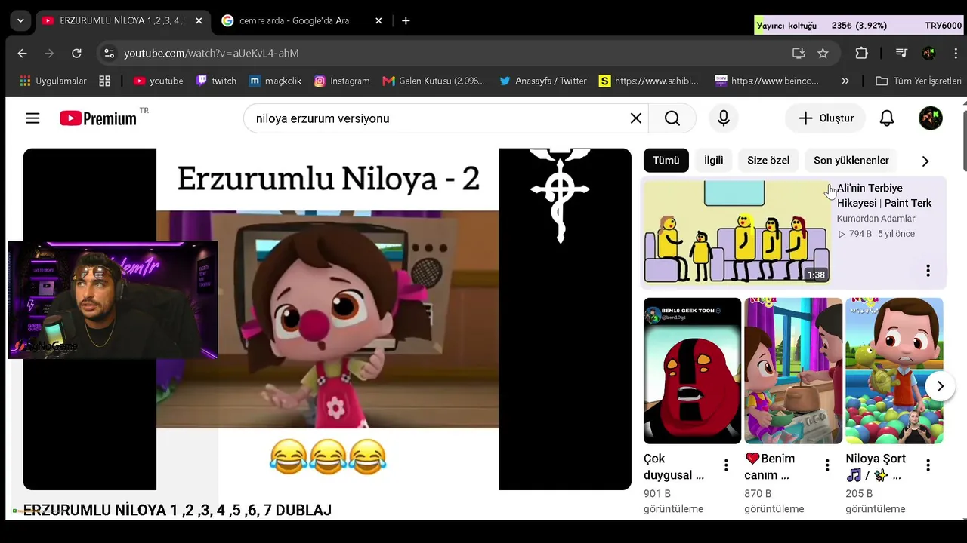The width and height of the screenshot is (967, 543).
Task: Reload the YouTube page
Action: pyautogui.click(x=76, y=53)
